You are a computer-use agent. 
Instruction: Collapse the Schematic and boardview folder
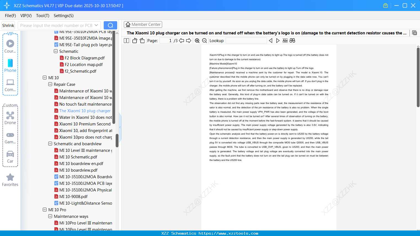[50, 144]
